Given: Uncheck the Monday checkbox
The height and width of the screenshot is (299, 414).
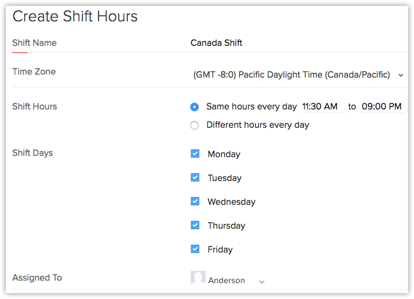Looking at the screenshot, I should (195, 153).
